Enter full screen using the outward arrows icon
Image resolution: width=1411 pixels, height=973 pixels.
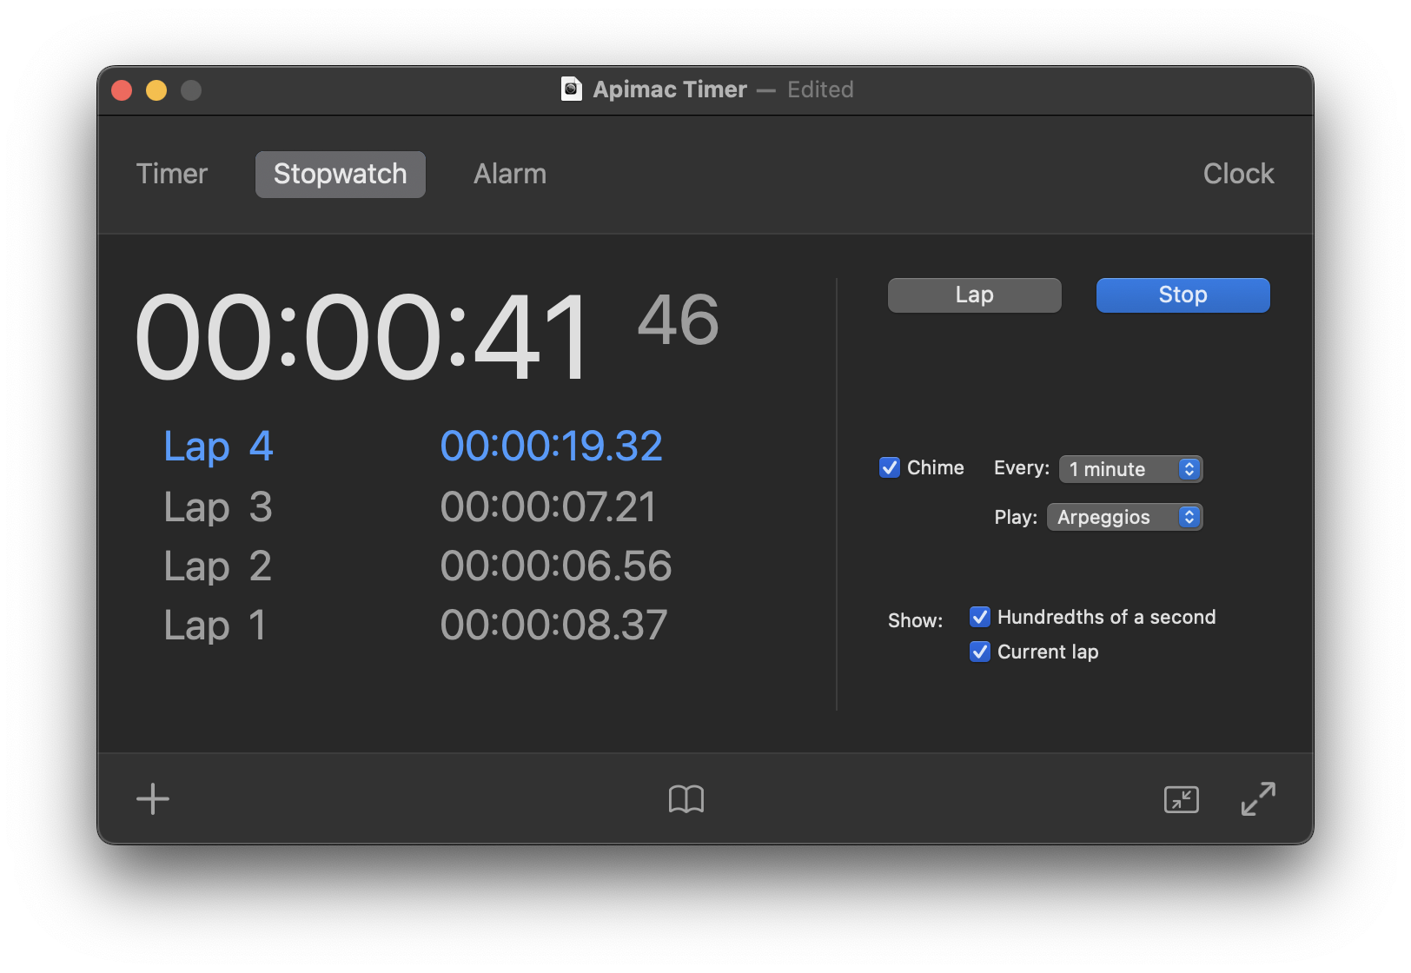pos(1258,798)
